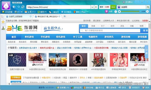
Task: Click 一键登录 toolbar item
Action: click(x=54, y=12)
